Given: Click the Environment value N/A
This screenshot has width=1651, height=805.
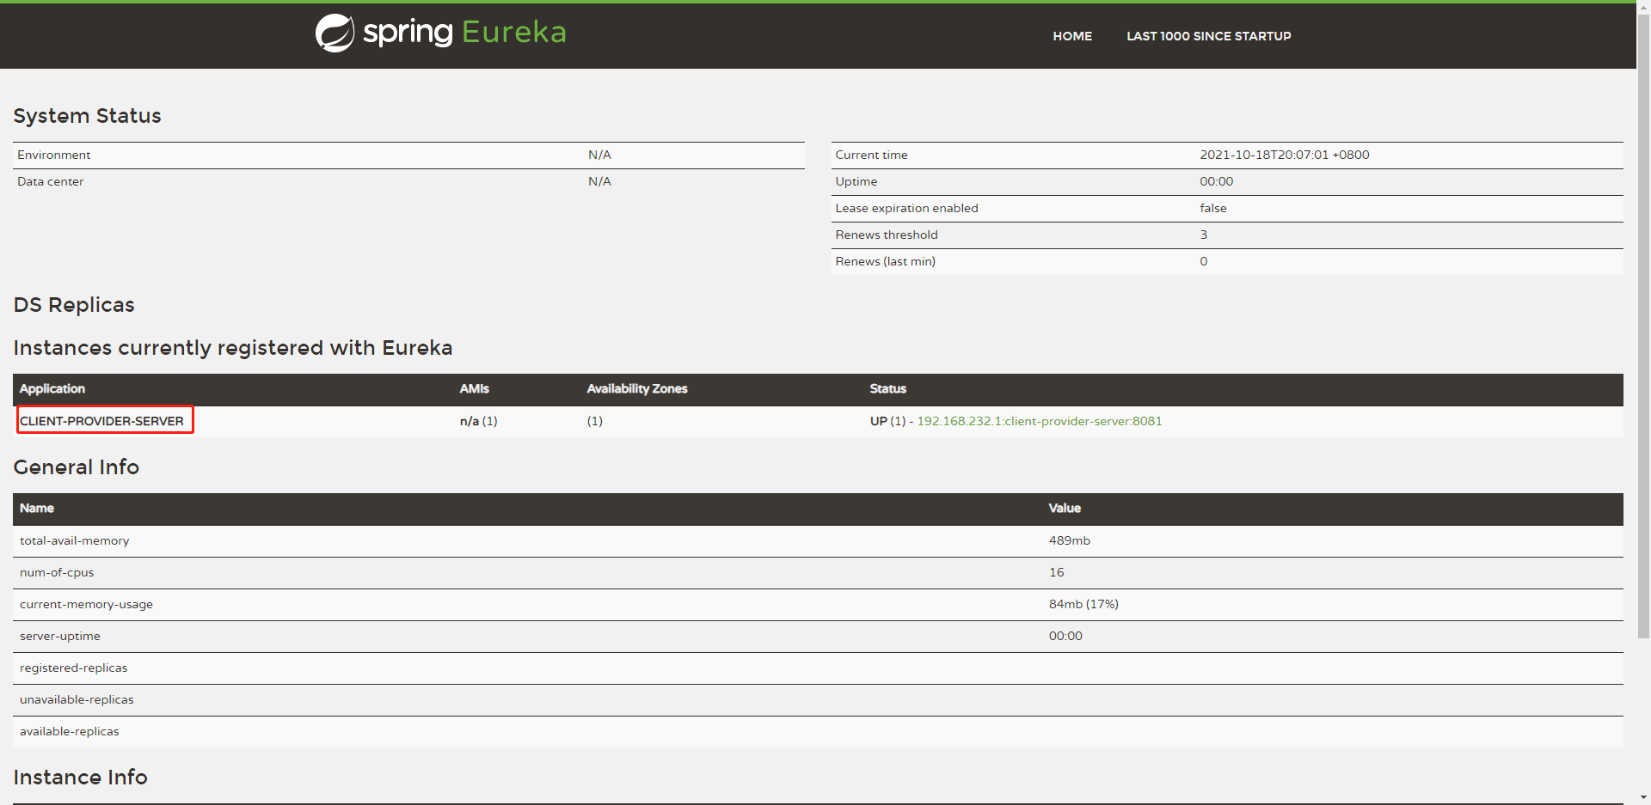Looking at the screenshot, I should click(x=599, y=155).
